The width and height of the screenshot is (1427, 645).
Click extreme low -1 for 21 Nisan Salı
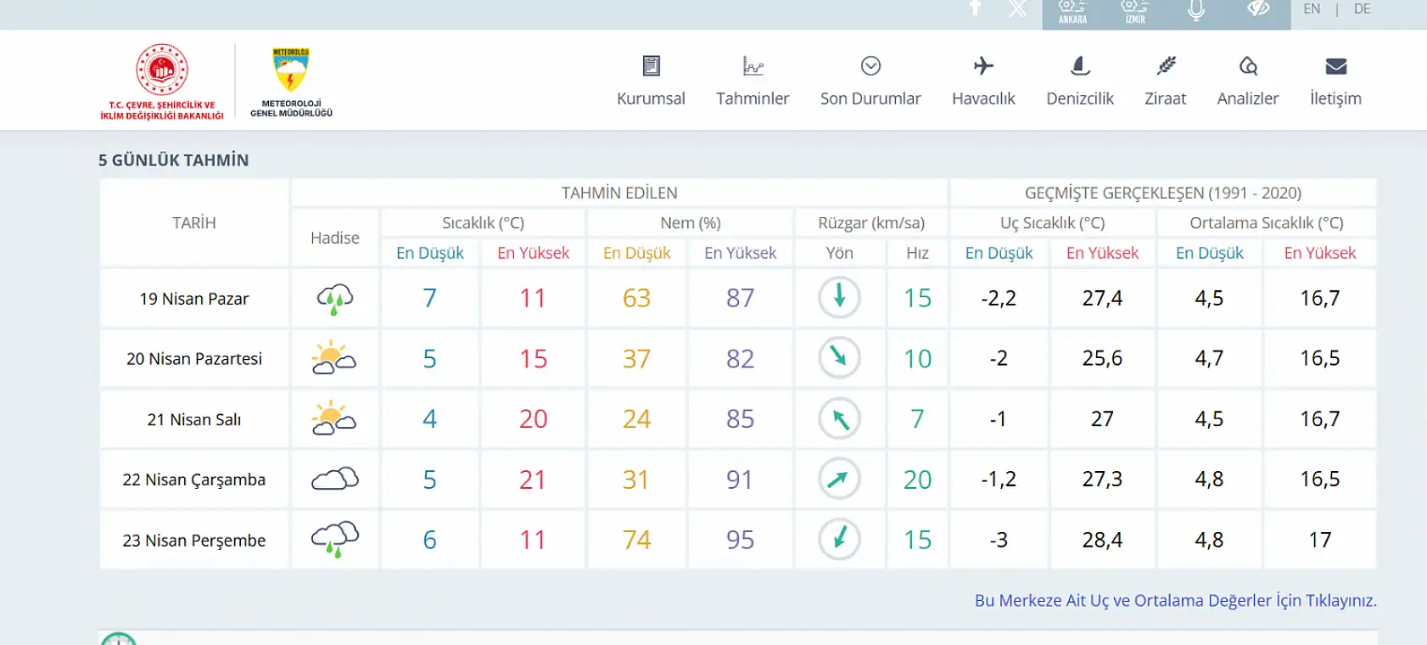999,418
